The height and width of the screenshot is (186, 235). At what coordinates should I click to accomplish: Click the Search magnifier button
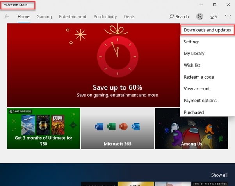[x=179, y=16]
